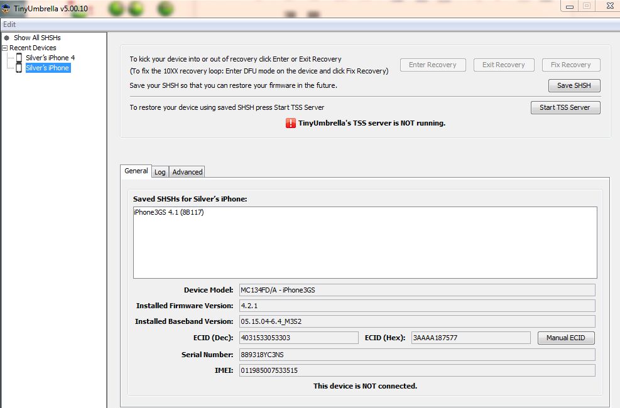Start the TSS Server
The width and height of the screenshot is (620, 408).
(565, 107)
